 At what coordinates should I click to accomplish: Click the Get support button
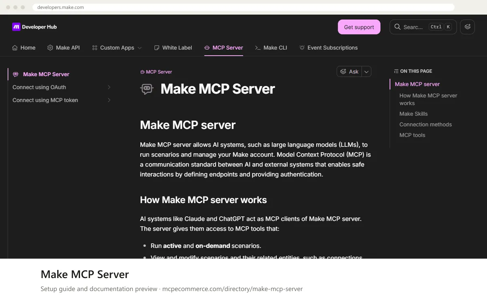pyautogui.click(x=359, y=27)
